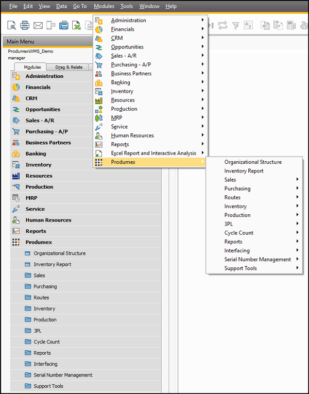Click the Send Email envelope icon
Viewport: 309px width, 394px height.
tap(38, 25)
